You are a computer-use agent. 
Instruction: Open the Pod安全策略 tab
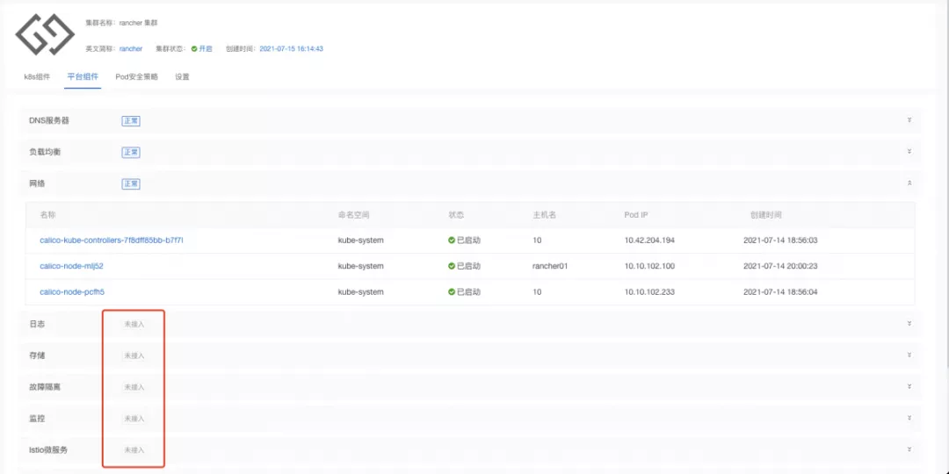[x=137, y=76]
